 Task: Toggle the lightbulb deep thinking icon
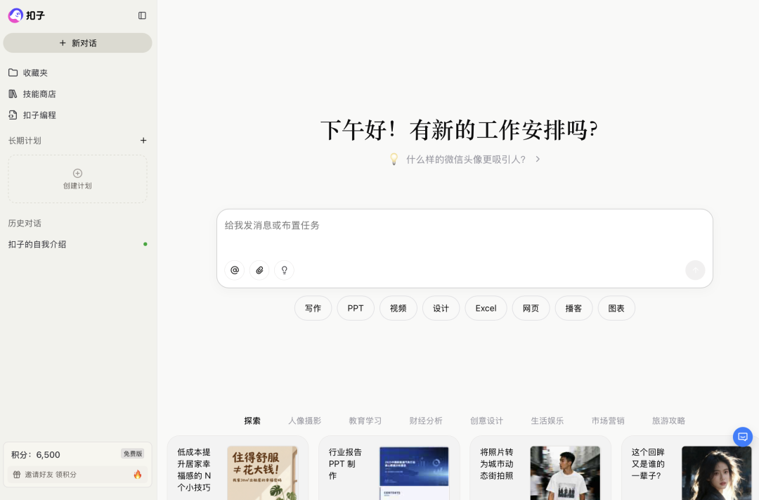pyautogui.click(x=285, y=270)
